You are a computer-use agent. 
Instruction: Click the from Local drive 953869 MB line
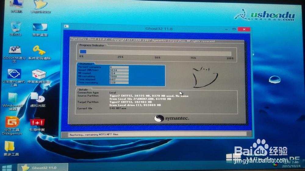pyautogui.click(x=135, y=105)
